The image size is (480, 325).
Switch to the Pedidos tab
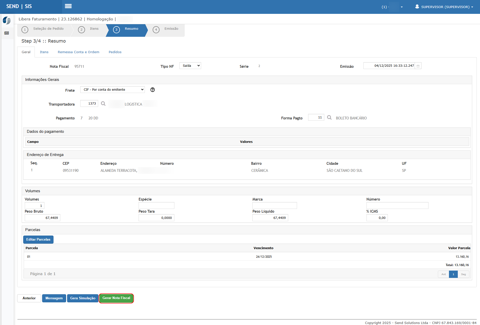coord(115,52)
